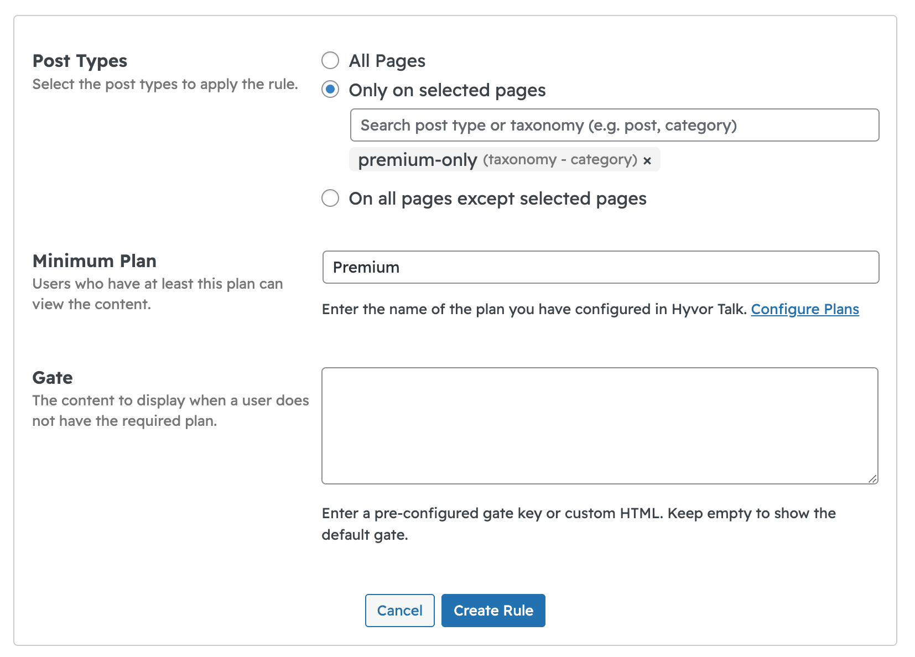Click the Gate section heading
This screenshot has height=657, width=915.
(x=53, y=378)
